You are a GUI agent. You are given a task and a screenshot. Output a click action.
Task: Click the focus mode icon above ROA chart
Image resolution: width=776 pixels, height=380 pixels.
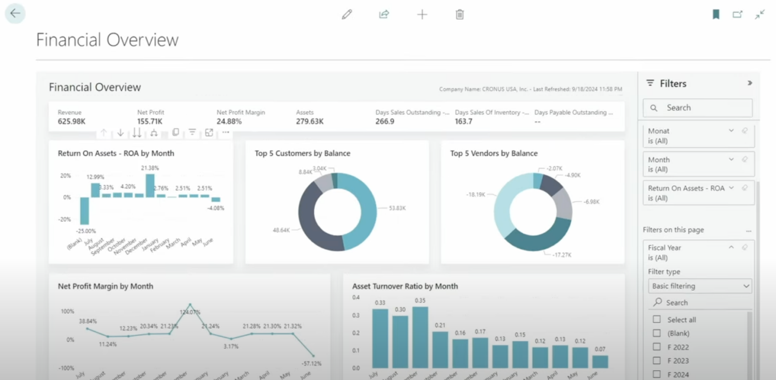[x=209, y=132]
